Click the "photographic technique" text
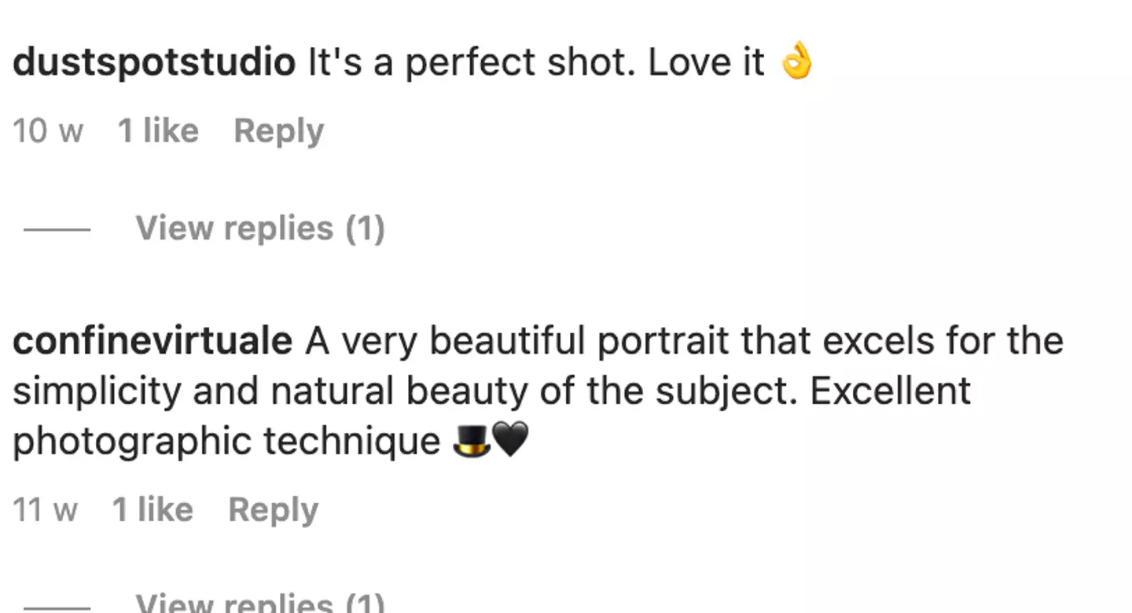Image resolution: width=1132 pixels, height=613 pixels. click(x=226, y=441)
